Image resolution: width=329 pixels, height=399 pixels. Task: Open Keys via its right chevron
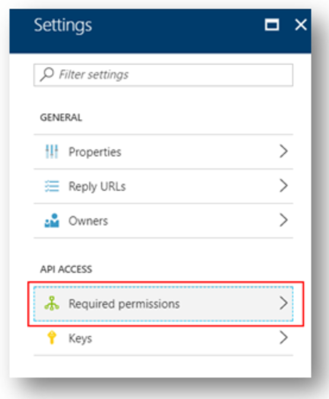283,338
